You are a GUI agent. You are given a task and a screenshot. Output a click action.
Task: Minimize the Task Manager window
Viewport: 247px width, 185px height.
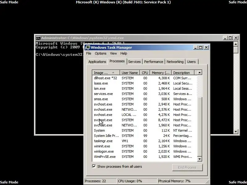coord(195,47)
